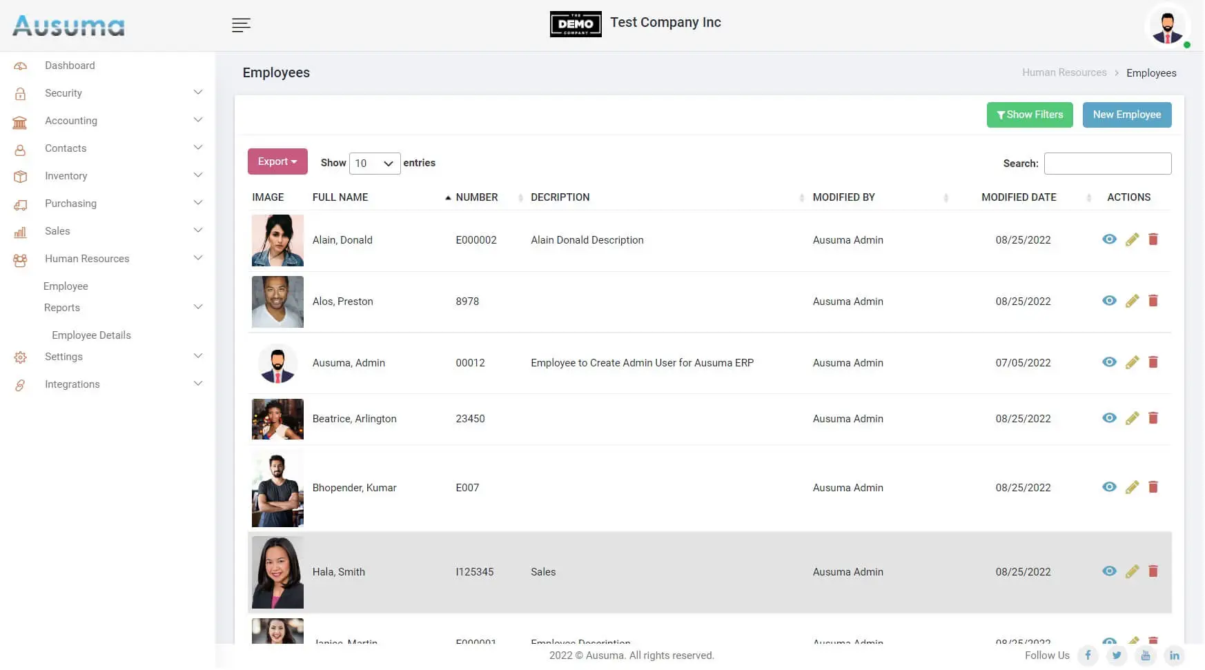
Task: Select Employee Details in the sidebar
Action: (91, 335)
